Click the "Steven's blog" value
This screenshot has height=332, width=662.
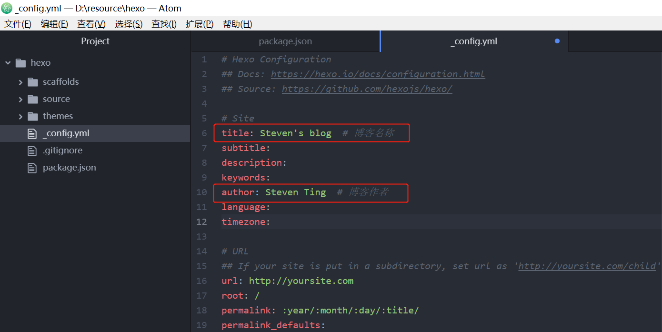coord(295,133)
